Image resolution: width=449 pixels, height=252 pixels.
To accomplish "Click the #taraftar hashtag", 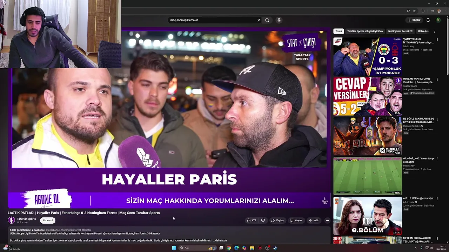I will (86, 230).
